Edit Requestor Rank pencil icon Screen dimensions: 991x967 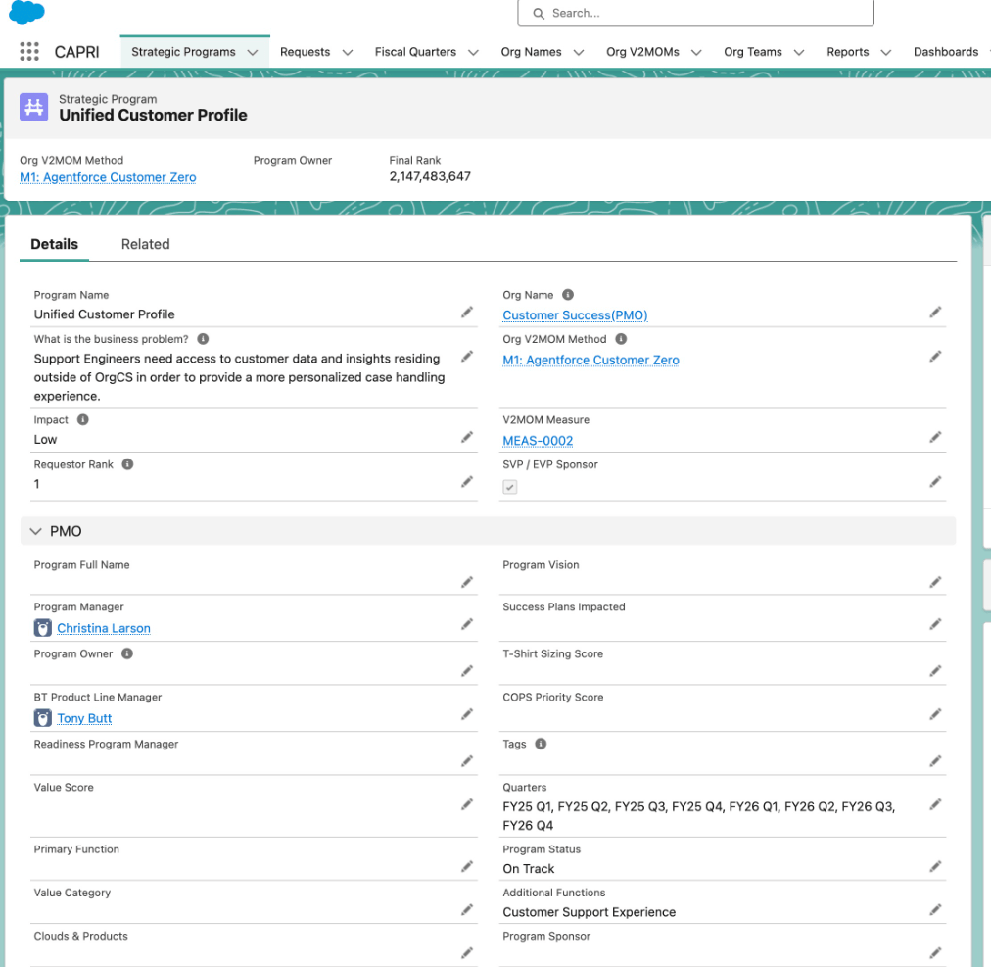click(467, 482)
